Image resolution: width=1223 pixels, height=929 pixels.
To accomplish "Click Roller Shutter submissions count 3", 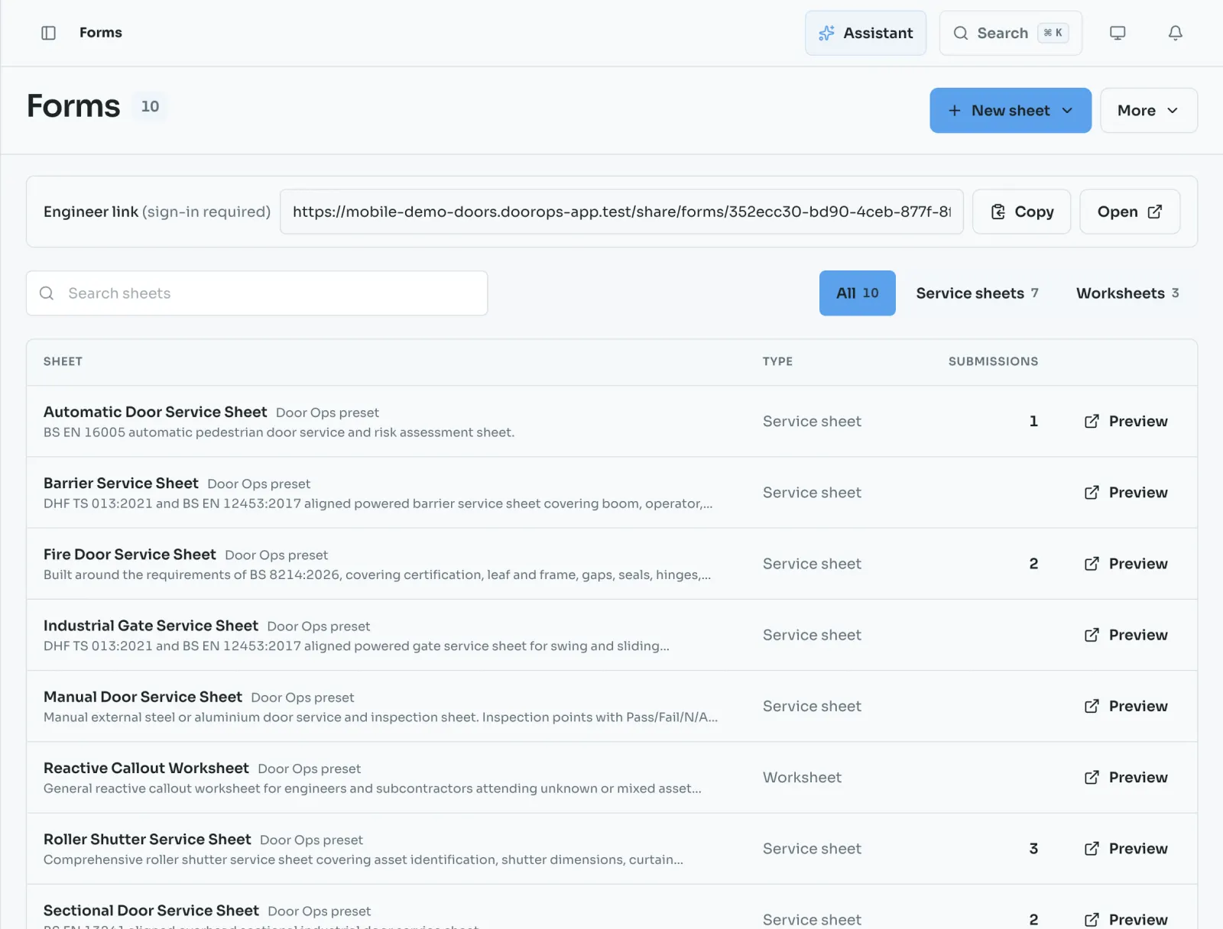I will click(x=1033, y=849).
